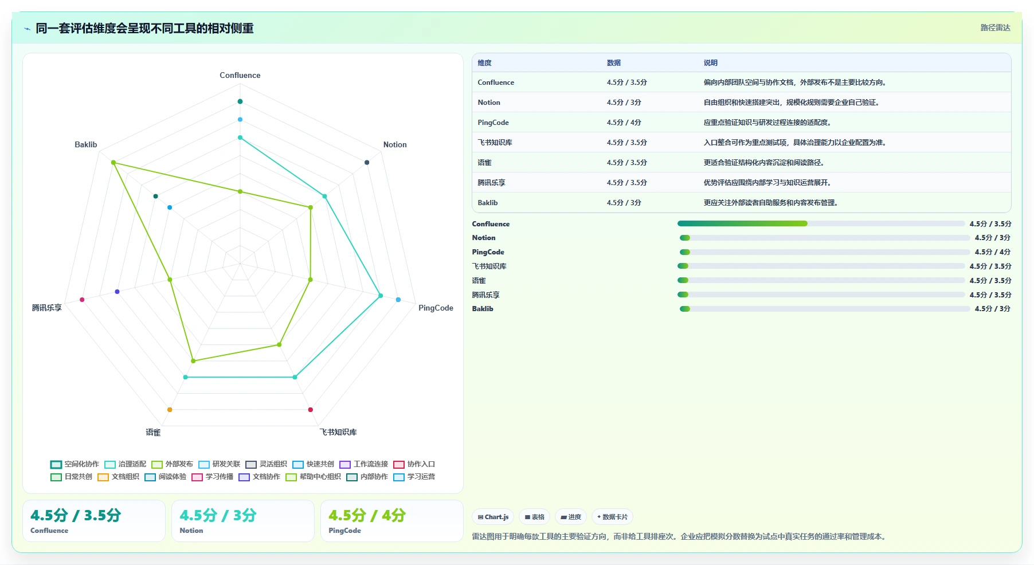Toggle the 协作入口 legend series
Viewport: 1034px width, 565px height.
[x=414, y=464]
